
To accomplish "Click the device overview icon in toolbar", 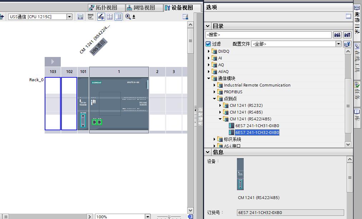I will (x=80, y=17).
